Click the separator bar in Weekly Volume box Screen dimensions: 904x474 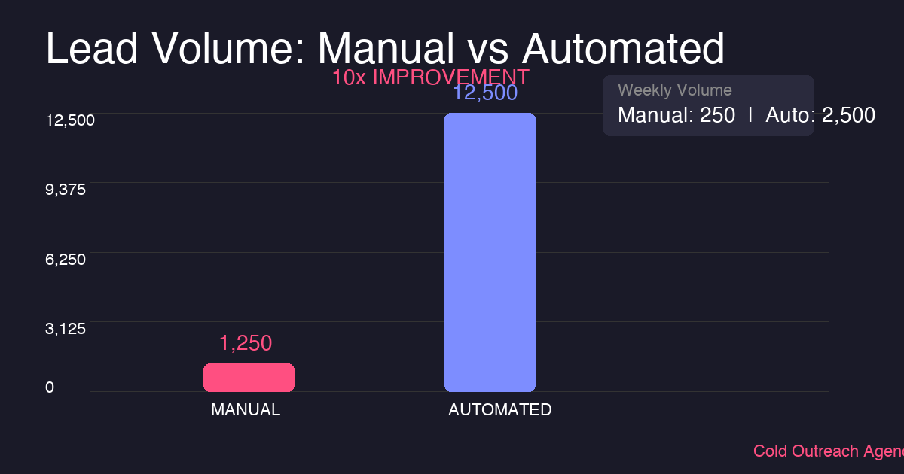tap(750, 115)
